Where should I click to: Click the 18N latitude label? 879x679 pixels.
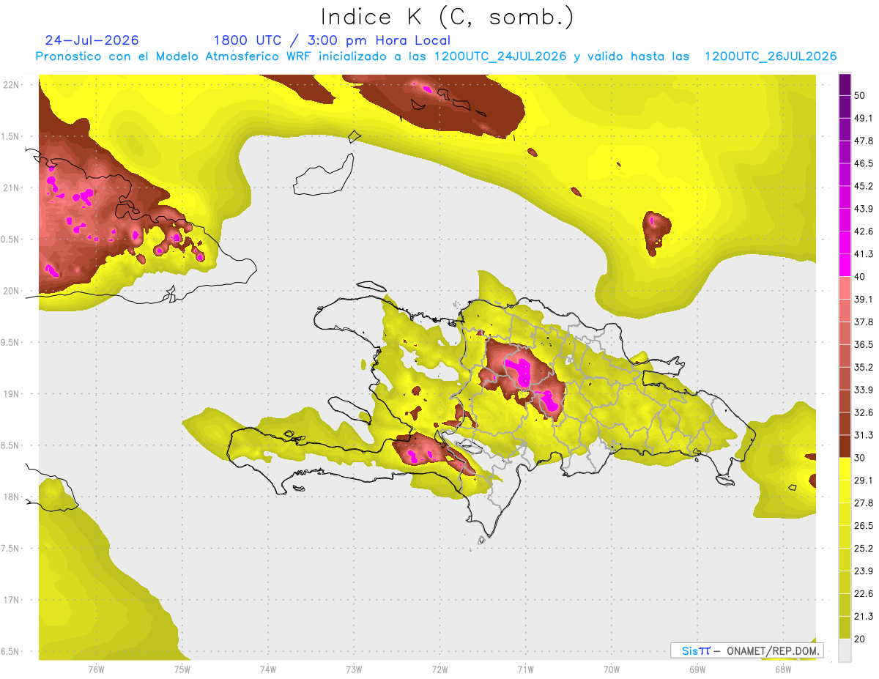tap(11, 497)
